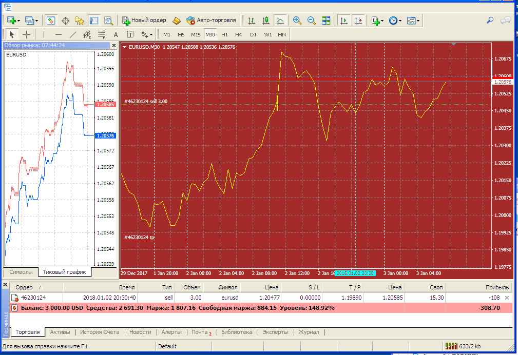Image resolution: width=518 pixels, height=355 pixels.
Task: Open the templates icon
Action: pos(411,21)
